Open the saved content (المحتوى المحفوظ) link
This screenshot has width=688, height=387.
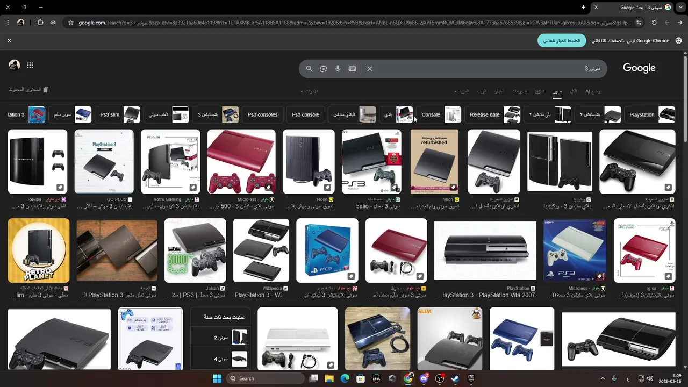point(28,90)
